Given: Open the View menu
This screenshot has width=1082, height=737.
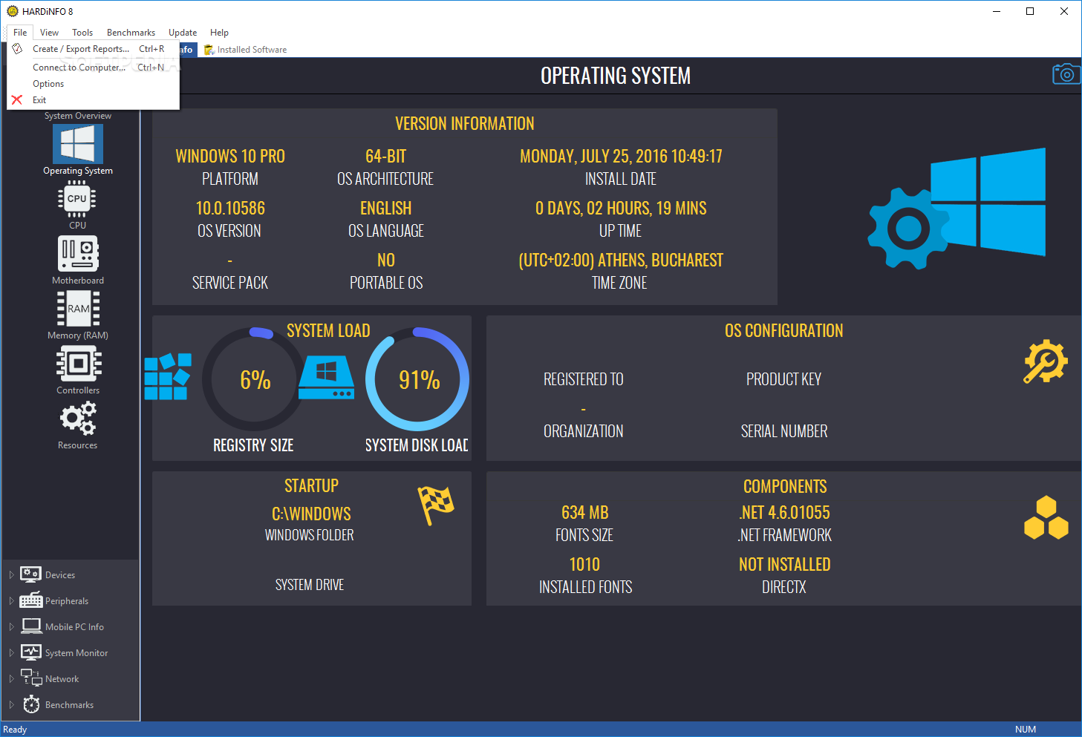Looking at the screenshot, I should 50,33.
